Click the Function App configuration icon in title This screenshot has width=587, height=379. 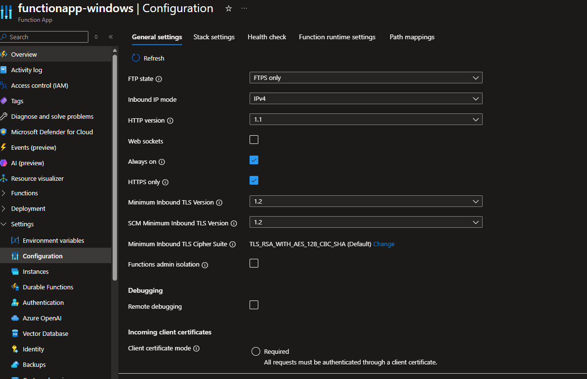(x=6, y=12)
